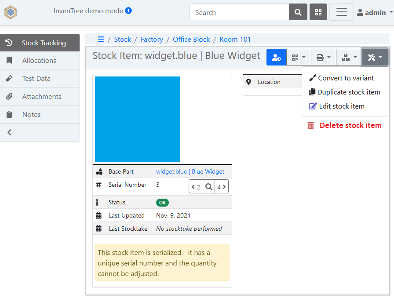Toggle the hamburger navigation menu

[x=342, y=12]
